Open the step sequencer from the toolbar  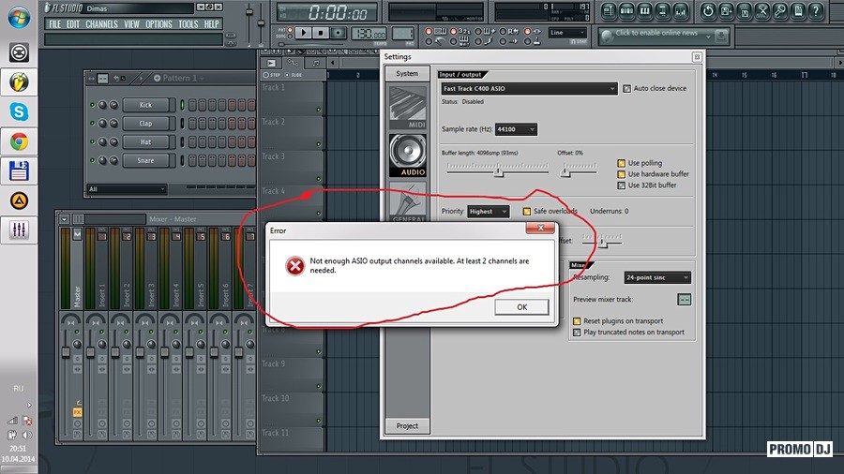click(x=626, y=10)
